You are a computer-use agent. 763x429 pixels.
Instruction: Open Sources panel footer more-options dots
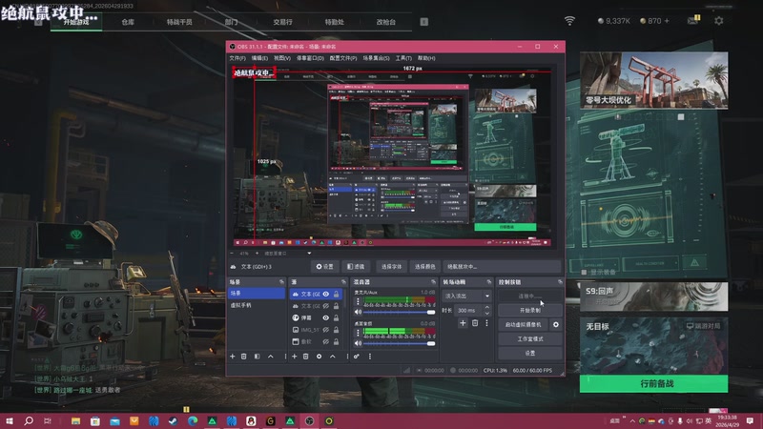[x=347, y=357]
